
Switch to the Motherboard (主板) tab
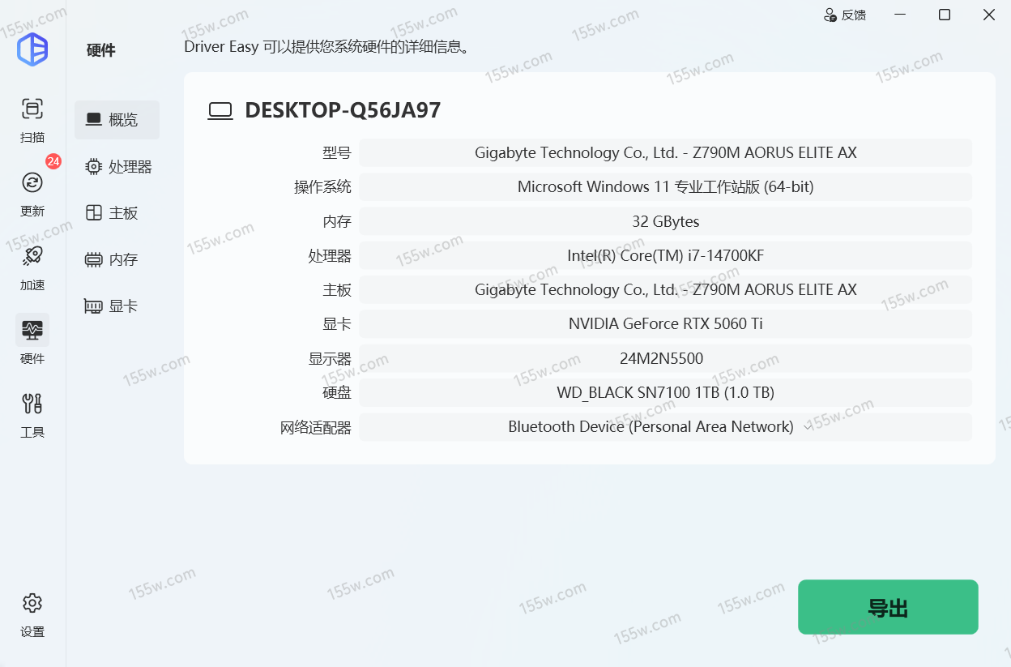pyautogui.click(x=113, y=213)
